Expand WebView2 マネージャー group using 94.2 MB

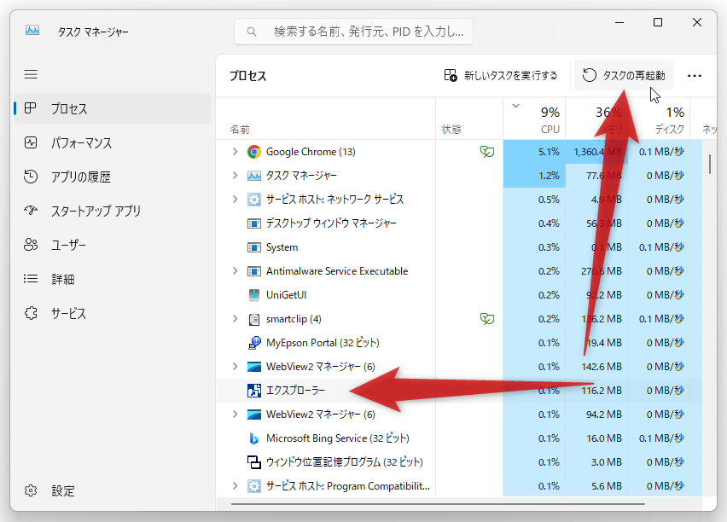pos(235,415)
